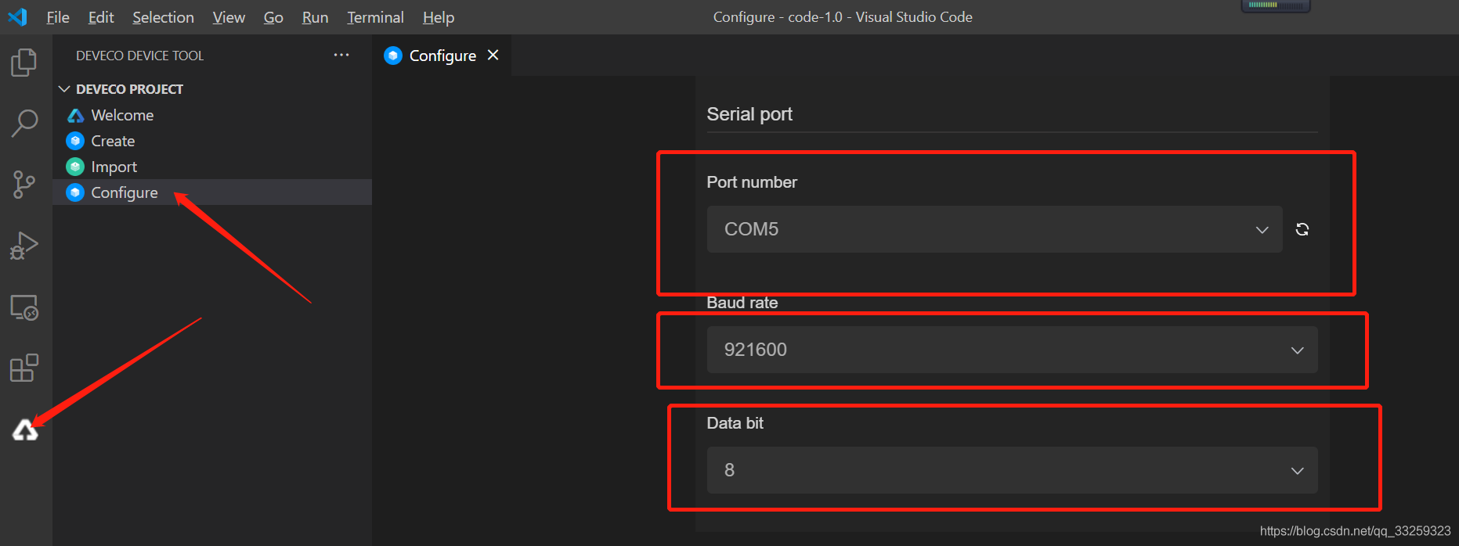Open the DevEco Device Tool view
This screenshot has height=546, width=1459.
click(25, 430)
